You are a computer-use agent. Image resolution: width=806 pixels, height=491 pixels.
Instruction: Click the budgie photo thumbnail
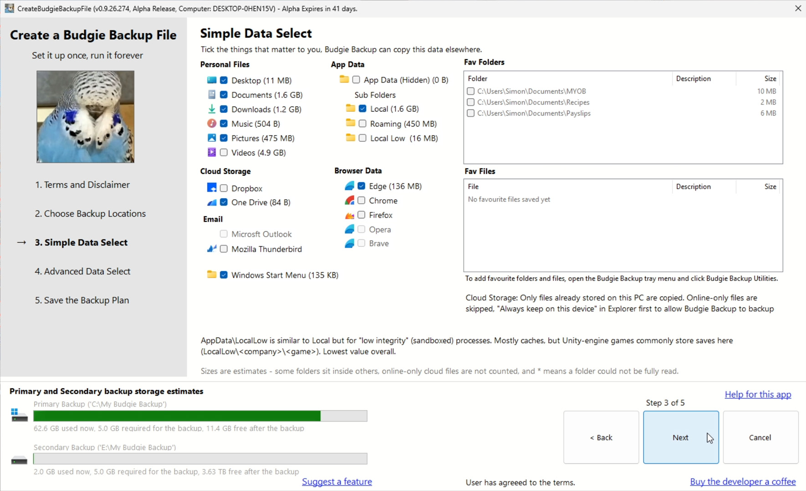coord(86,116)
